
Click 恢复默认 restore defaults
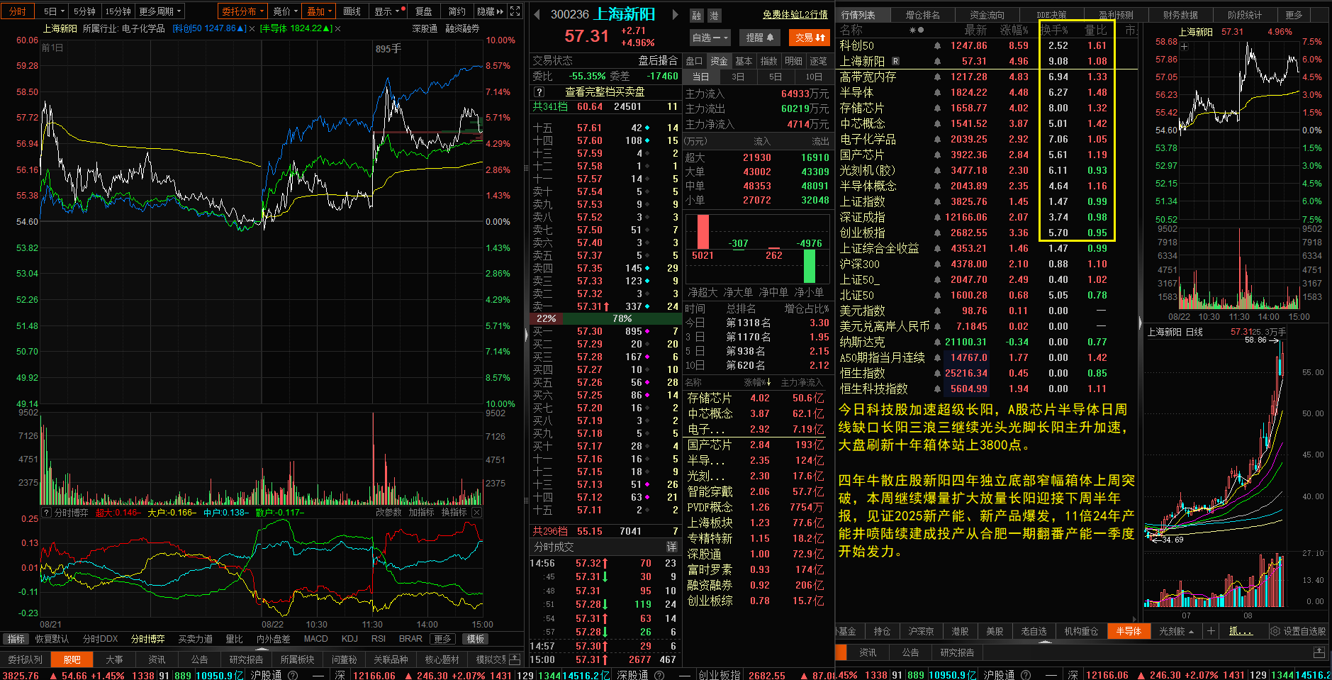(52, 639)
